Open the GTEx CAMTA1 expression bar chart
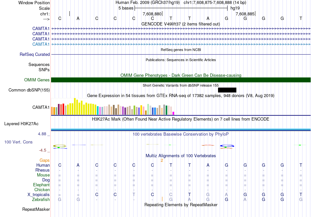The height and width of the screenshot is (217, 311). [x=113, y=107]
